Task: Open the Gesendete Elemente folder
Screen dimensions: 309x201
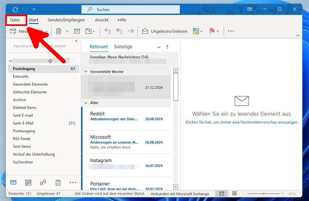Action: click(30, 84)
